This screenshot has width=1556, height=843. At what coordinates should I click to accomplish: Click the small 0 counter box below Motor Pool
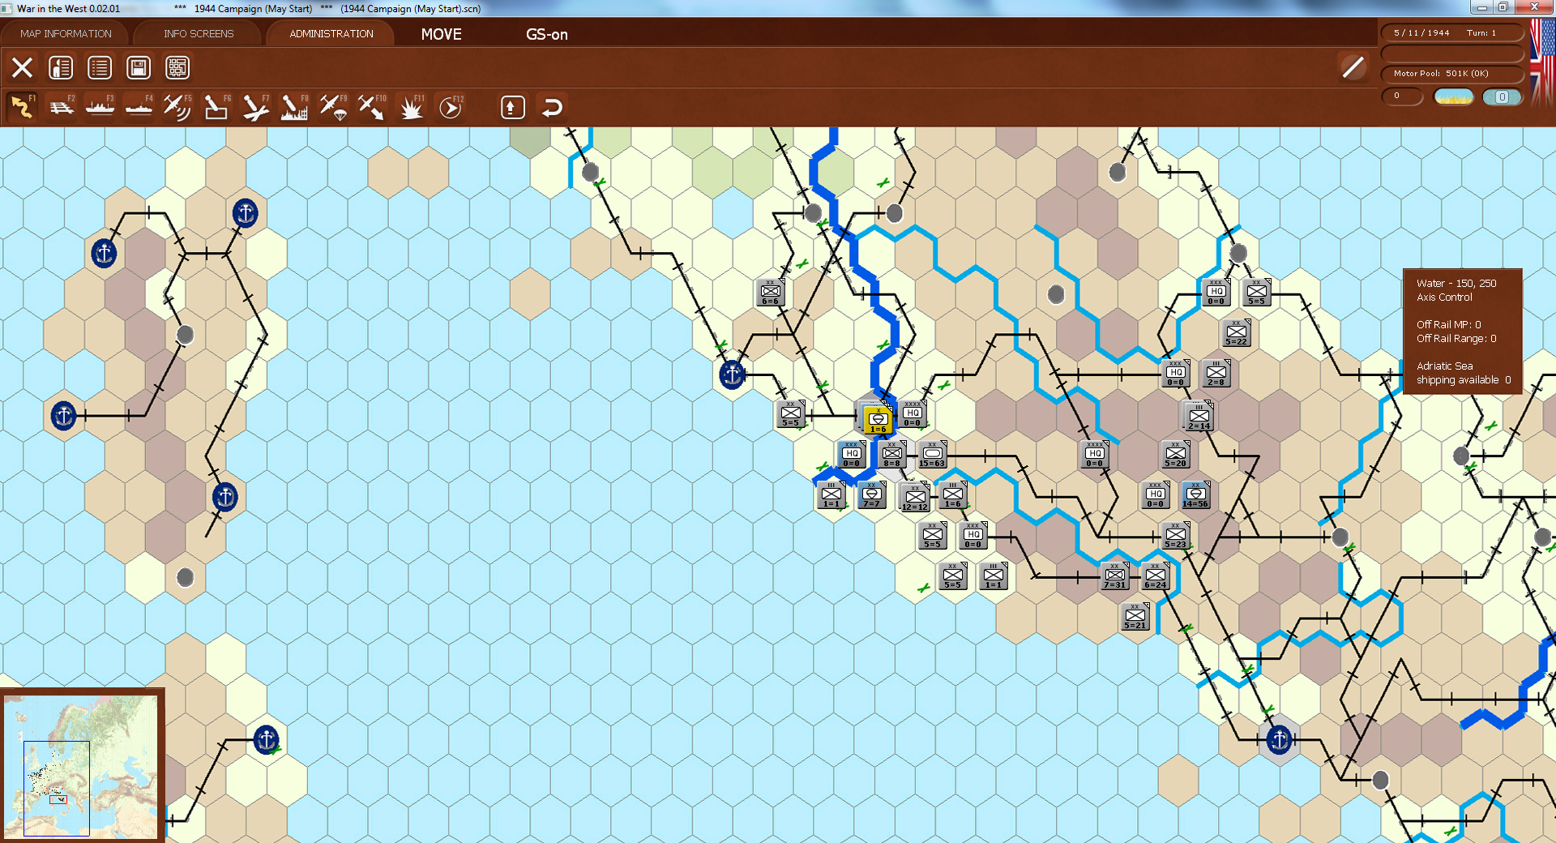pos(1402,96)
